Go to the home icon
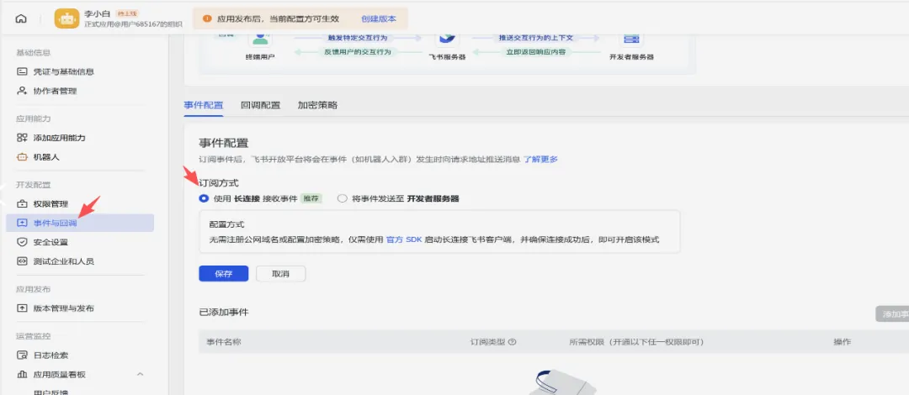 (x=21, y=18)
